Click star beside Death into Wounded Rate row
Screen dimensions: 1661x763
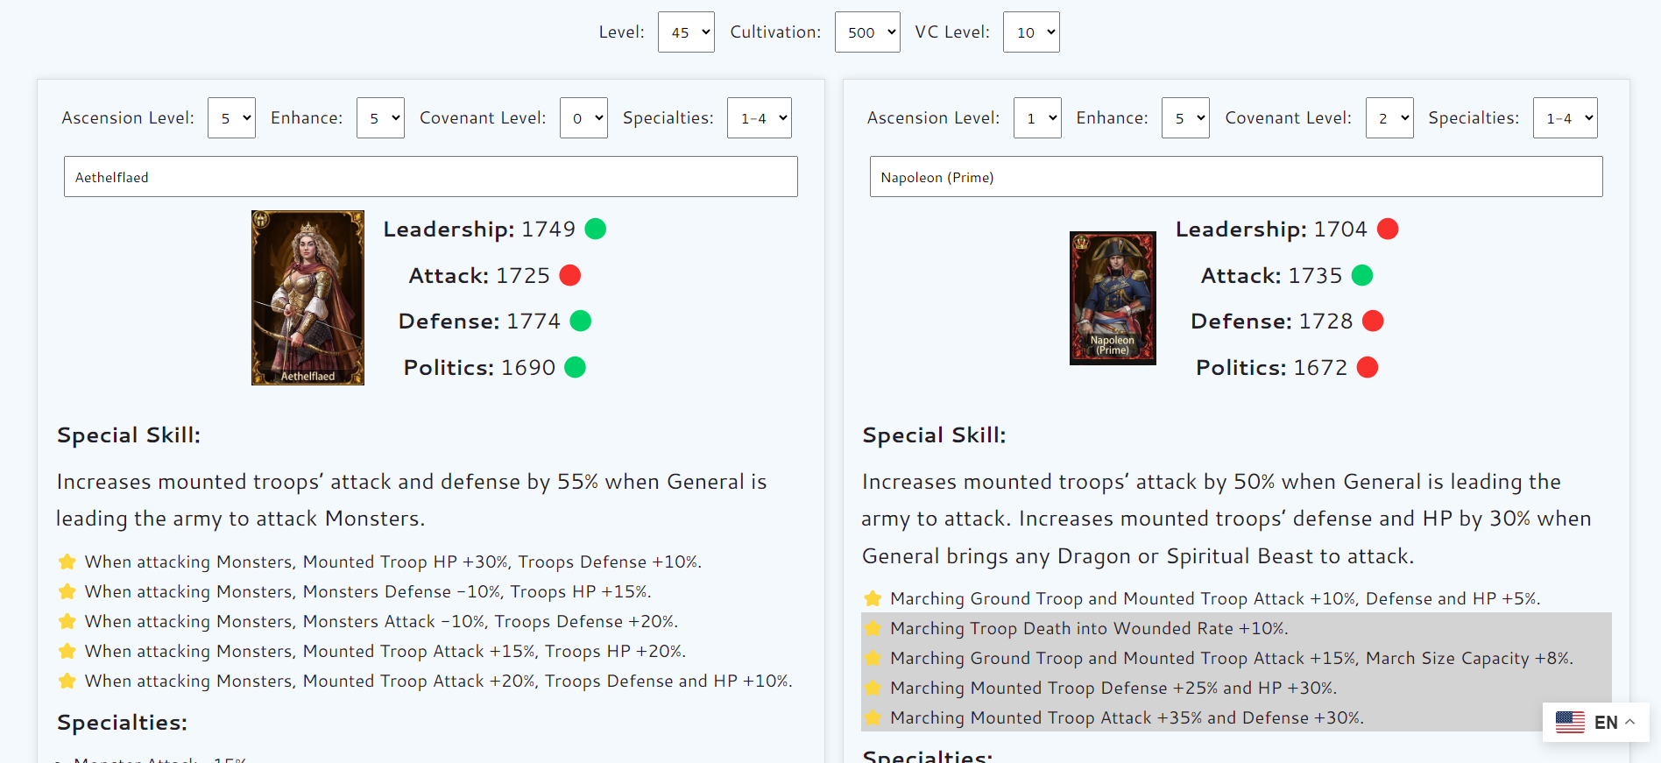coord(873,628)
